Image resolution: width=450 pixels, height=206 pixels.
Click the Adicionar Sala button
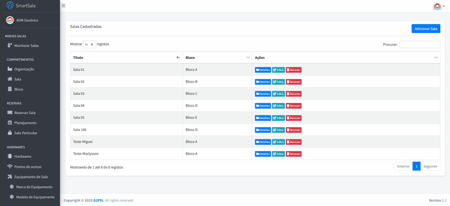[x=425, y=29]
